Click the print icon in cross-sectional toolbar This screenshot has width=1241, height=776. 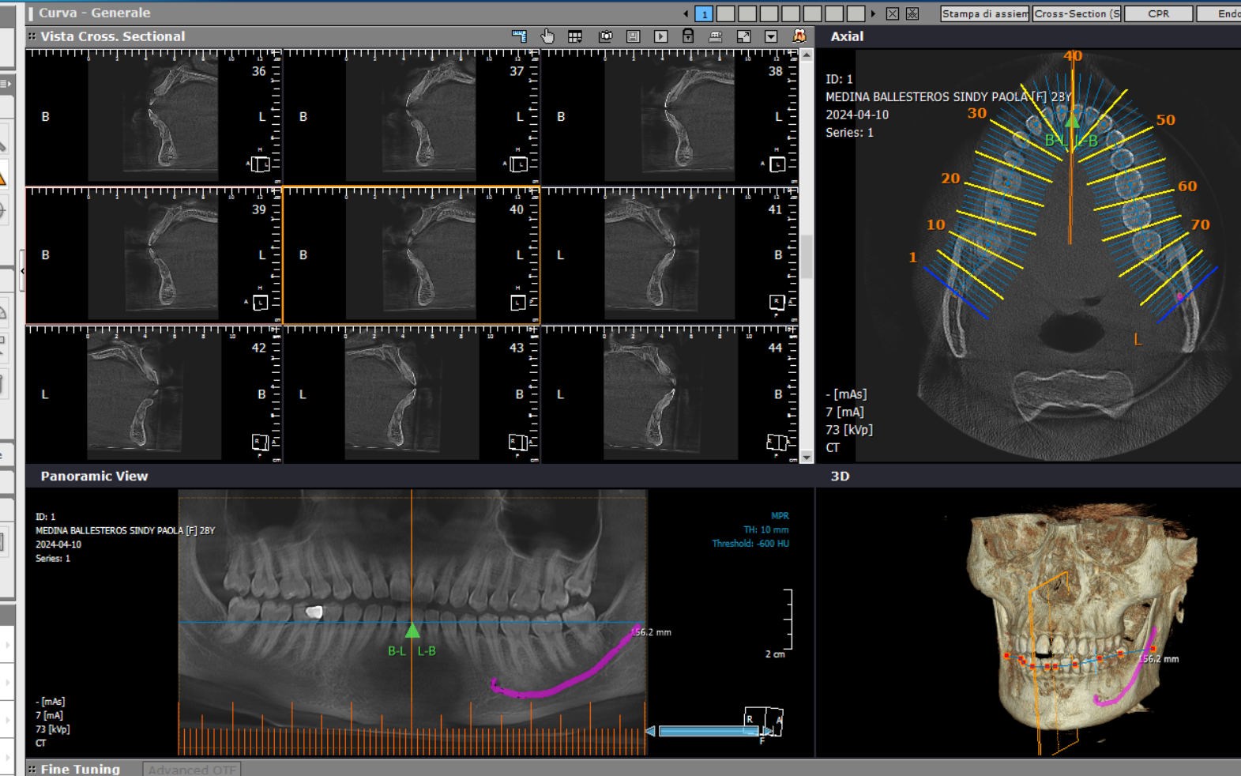coord(716,36)
